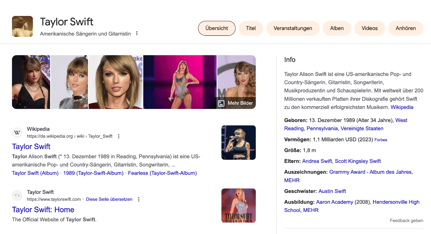Viewport: 431px width, 234px height.
Task: Click the Taylor Swift site name above the taylorswift.com URL
Action: 40,192
